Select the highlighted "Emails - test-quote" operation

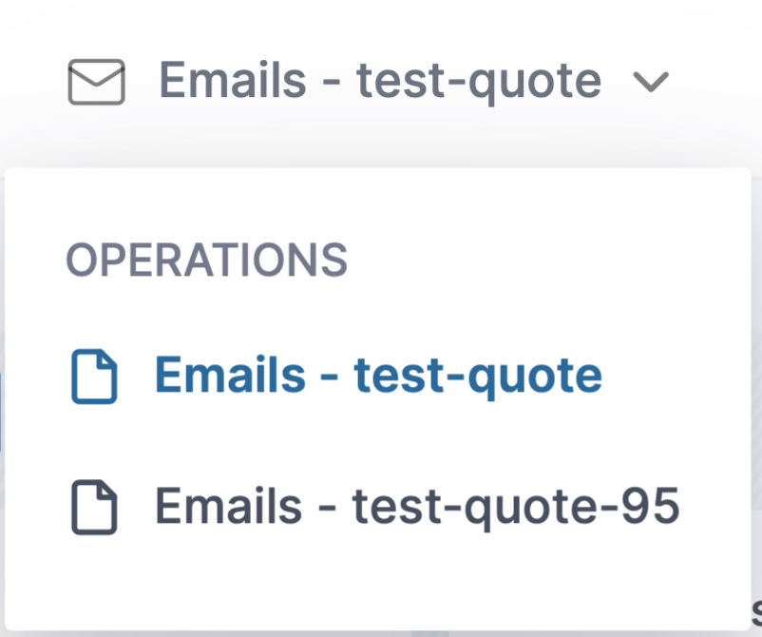coord(378,376)
